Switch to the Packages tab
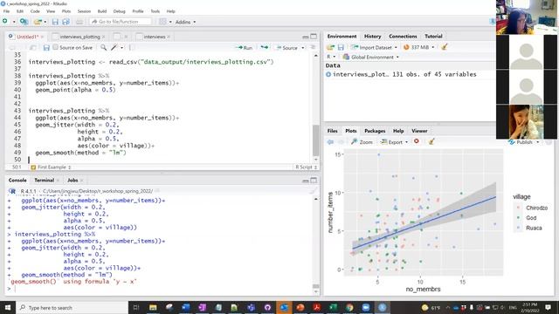Image resolution: width=559 pixels, height=314 pixels. click(x=375, y=131)
